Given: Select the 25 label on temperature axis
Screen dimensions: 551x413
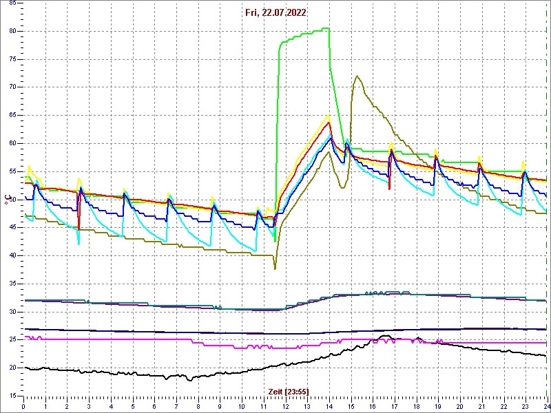Looking at the screenshot, I should [x=12, y=340].
